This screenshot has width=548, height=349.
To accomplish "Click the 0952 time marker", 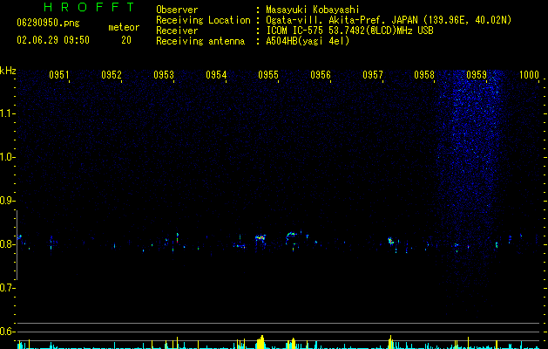I will point(112,75).
